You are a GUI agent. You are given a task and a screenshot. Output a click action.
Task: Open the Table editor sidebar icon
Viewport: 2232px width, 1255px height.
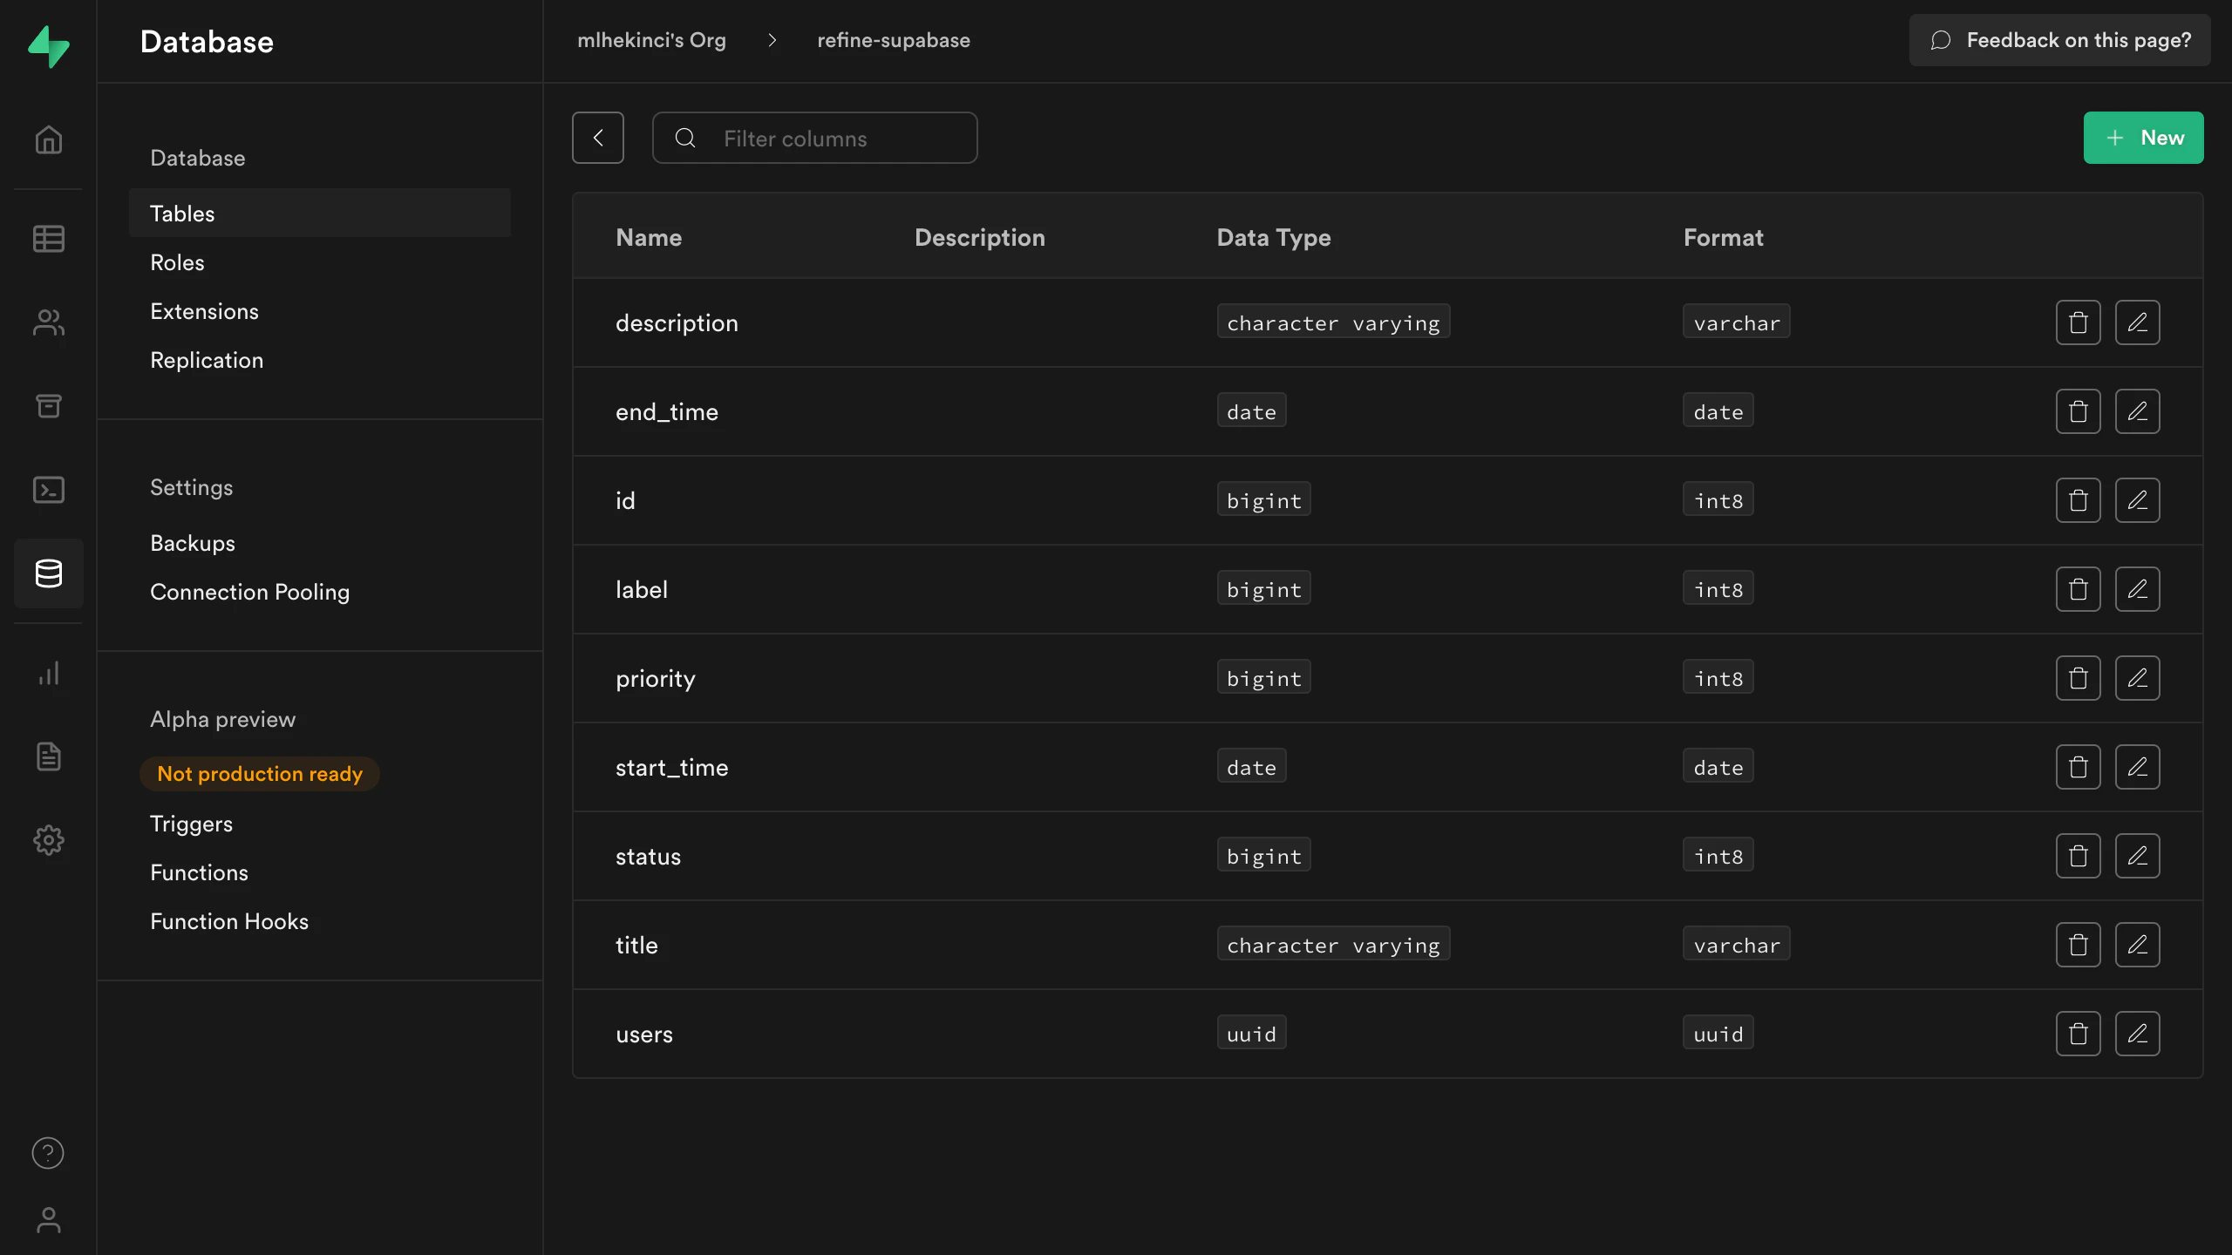point(48,238)
